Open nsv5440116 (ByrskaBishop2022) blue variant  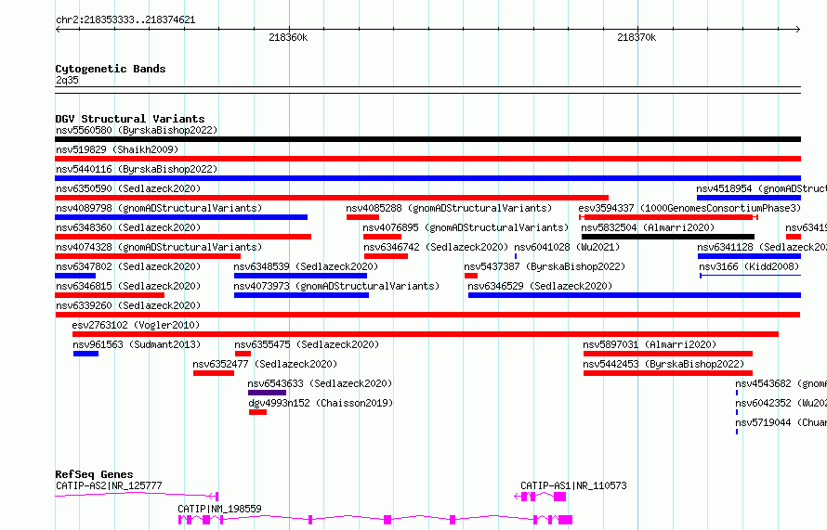427,178
